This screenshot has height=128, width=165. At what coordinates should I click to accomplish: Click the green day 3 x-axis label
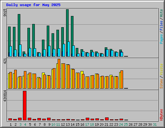tap(20, 124)
